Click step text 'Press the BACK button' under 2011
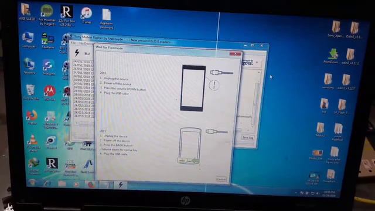The image size is (375, 211). click(118, 145)
